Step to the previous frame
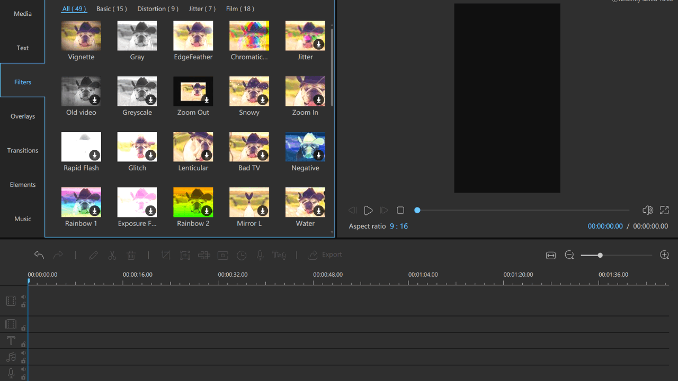 click(352, 211)
